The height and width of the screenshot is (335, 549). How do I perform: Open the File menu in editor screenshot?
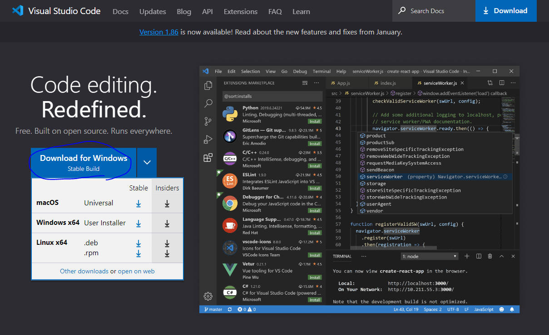coord(218,71)
